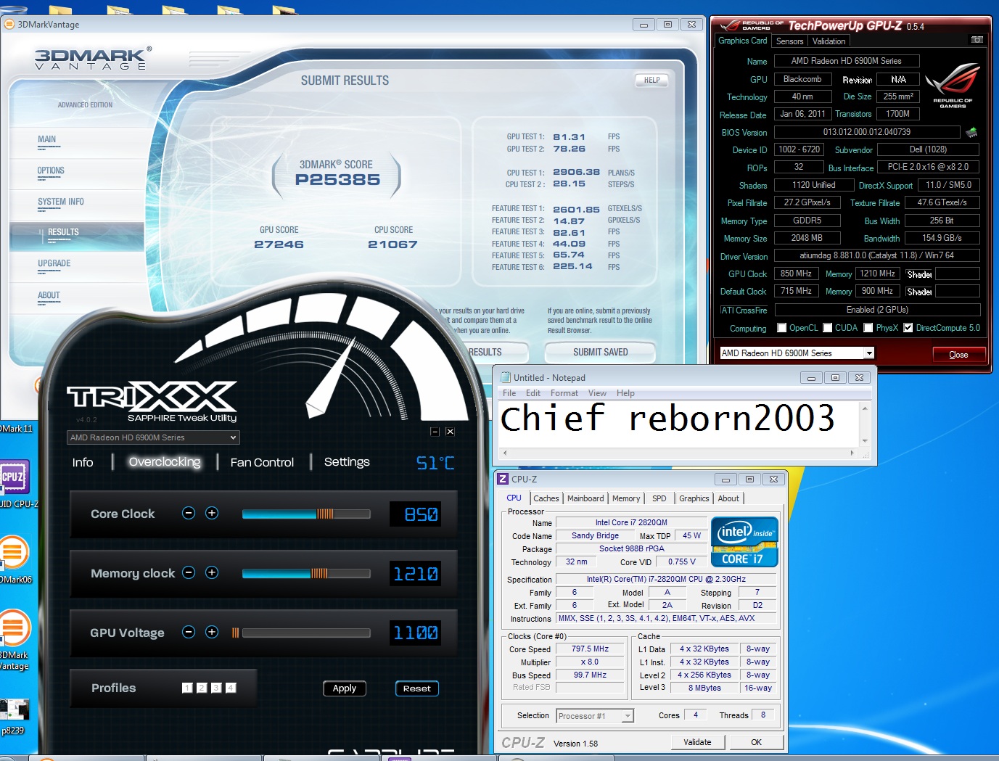Minimize the TRIXX utility window
This screenshot has height=761, width=999.
[435, 432]
